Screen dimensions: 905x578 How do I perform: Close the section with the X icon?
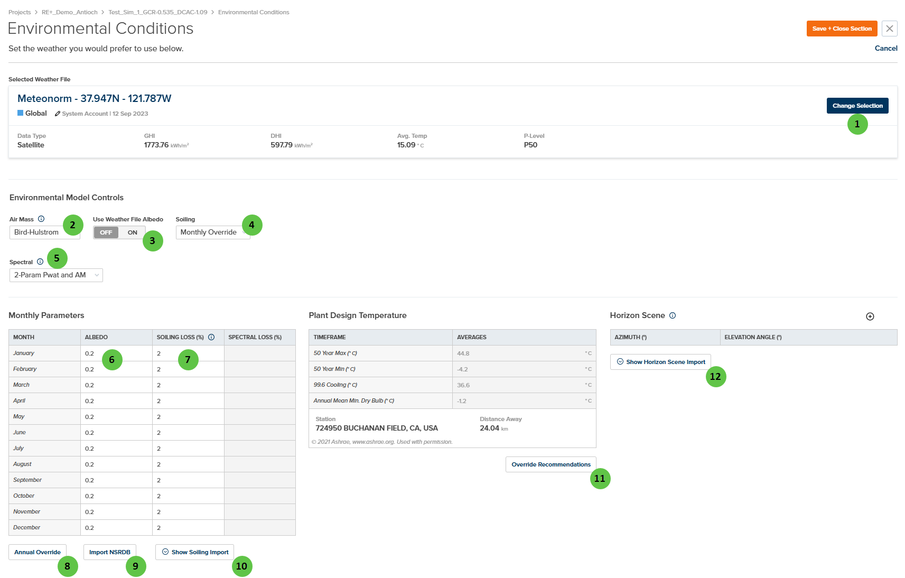tap(890, 29)
